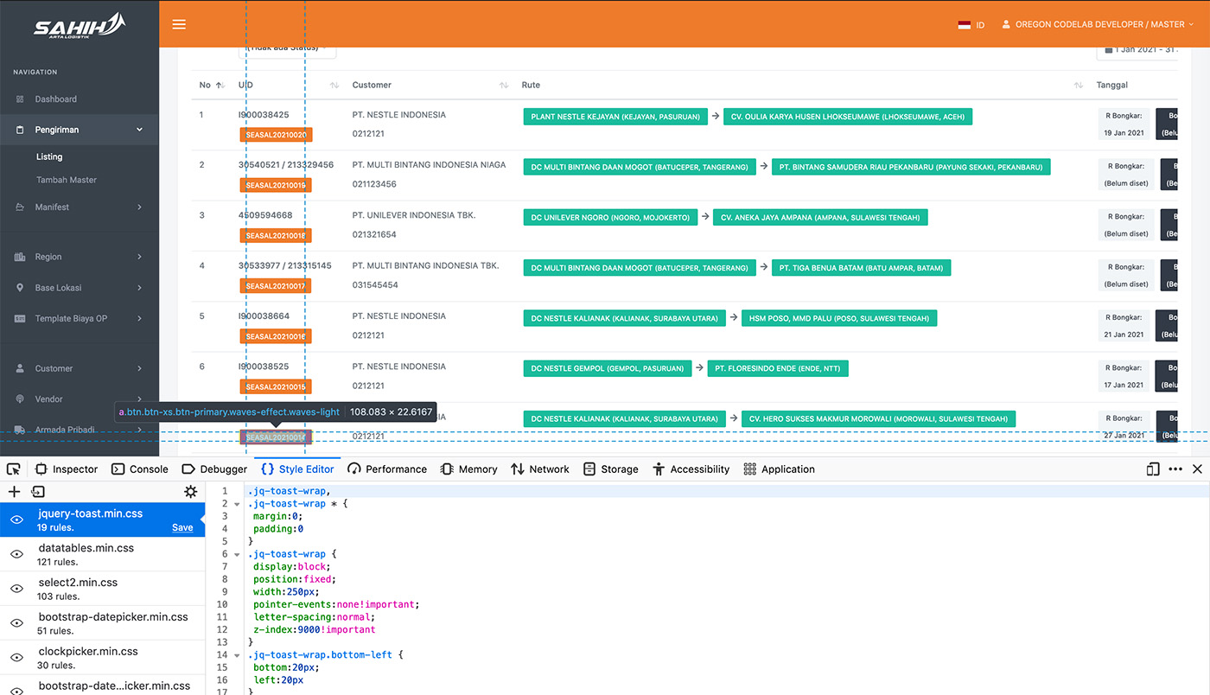Switch to the Storage tab
Viewport: 1210px width, 695px height.
[x=611, y=469]
